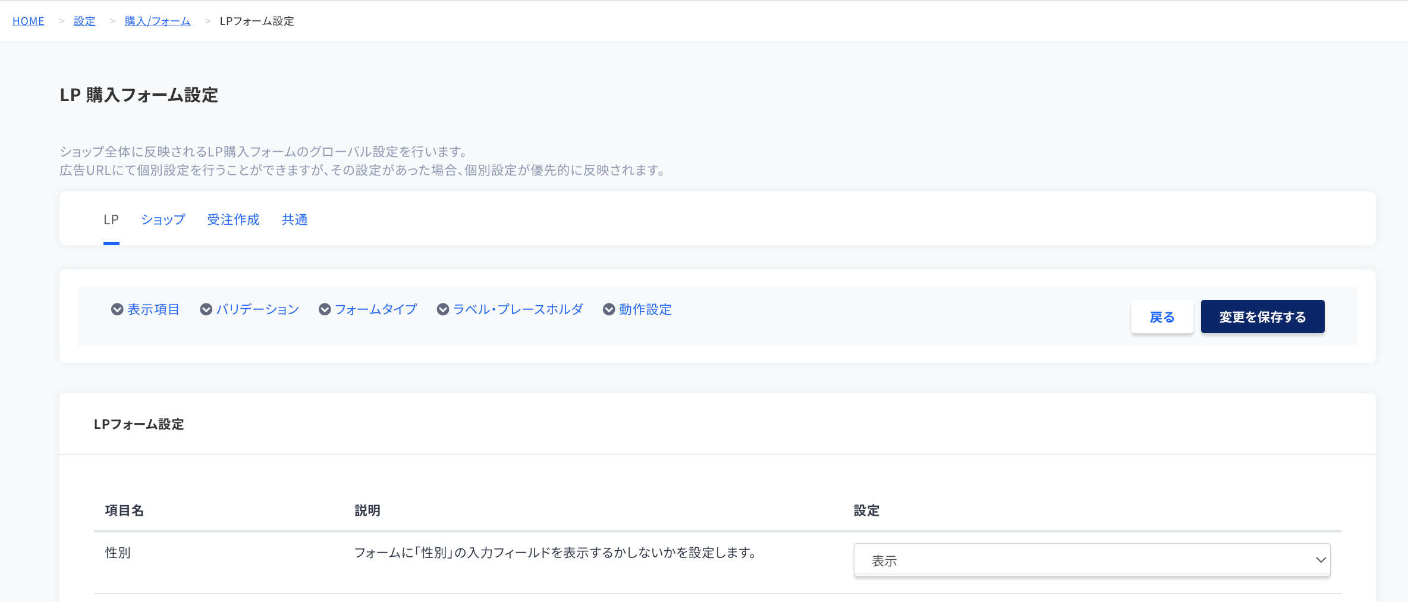Jump to 動作設定 section link

tap(645, 309)
